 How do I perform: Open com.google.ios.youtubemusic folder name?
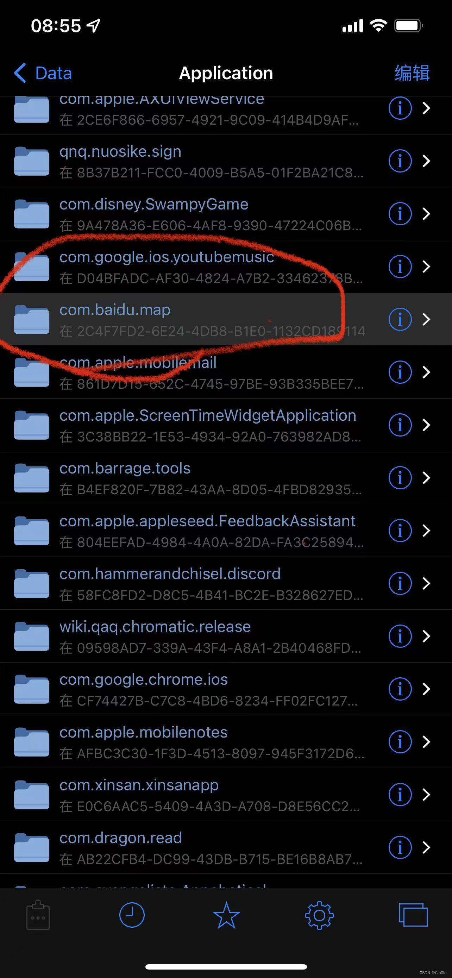[167, 257]
